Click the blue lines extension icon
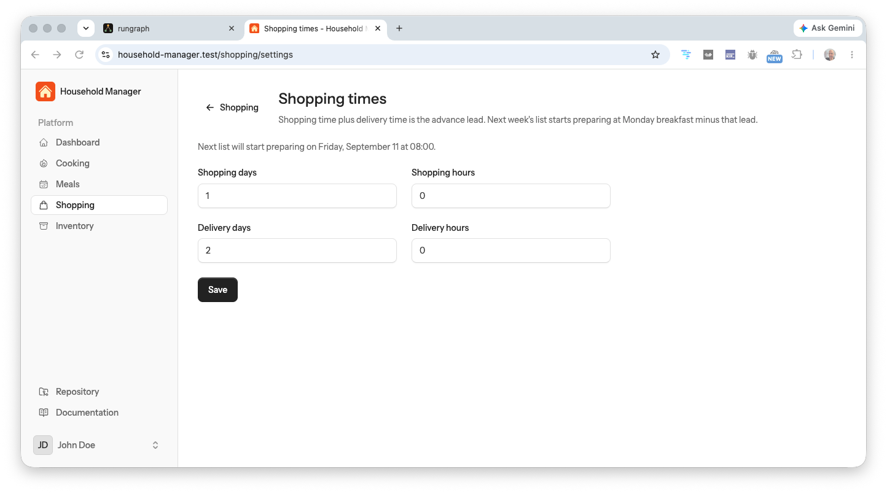887x493 pixels. click(x=686, y=55)
